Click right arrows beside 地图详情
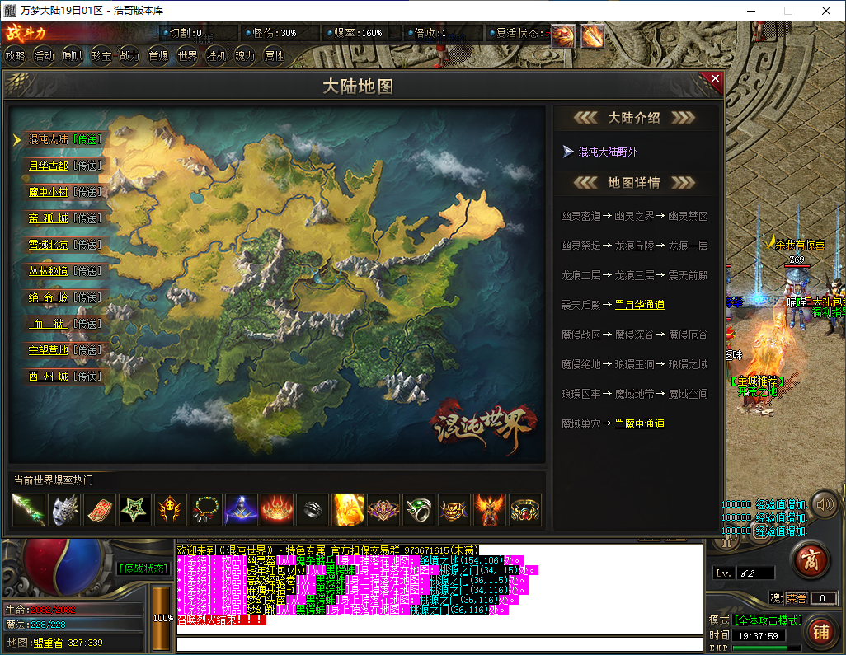The image size is (846, 655). [683, 183]
